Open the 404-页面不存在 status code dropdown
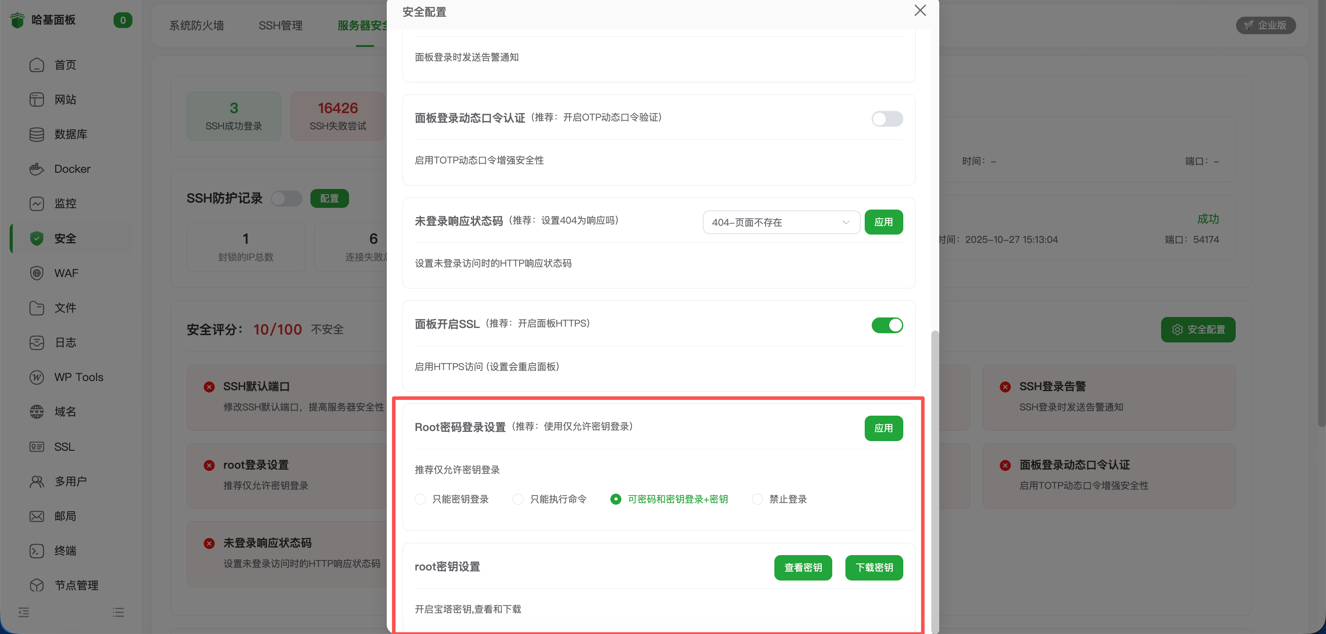The width and height of the screenshot is (1326, 634). pyautogui.click(x=781, y=222)
